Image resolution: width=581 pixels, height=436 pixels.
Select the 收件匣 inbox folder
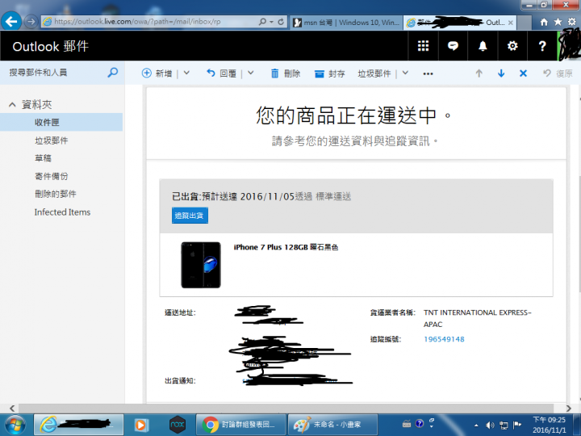[61, 123]
